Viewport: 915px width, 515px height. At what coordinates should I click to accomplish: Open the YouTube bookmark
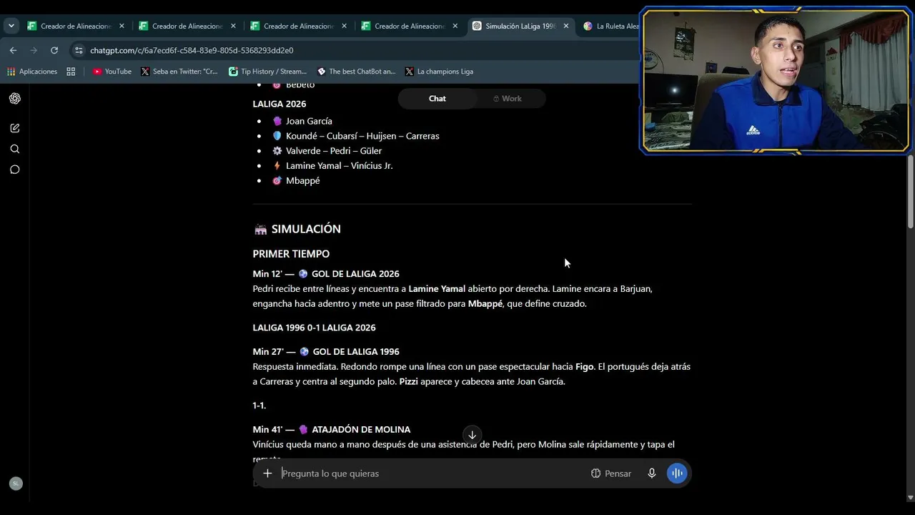112,72
